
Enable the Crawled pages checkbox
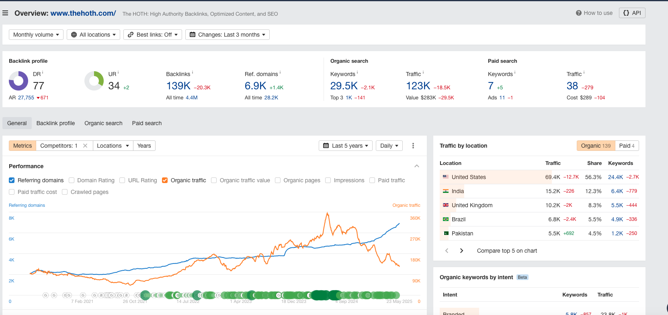coord(65,192)
